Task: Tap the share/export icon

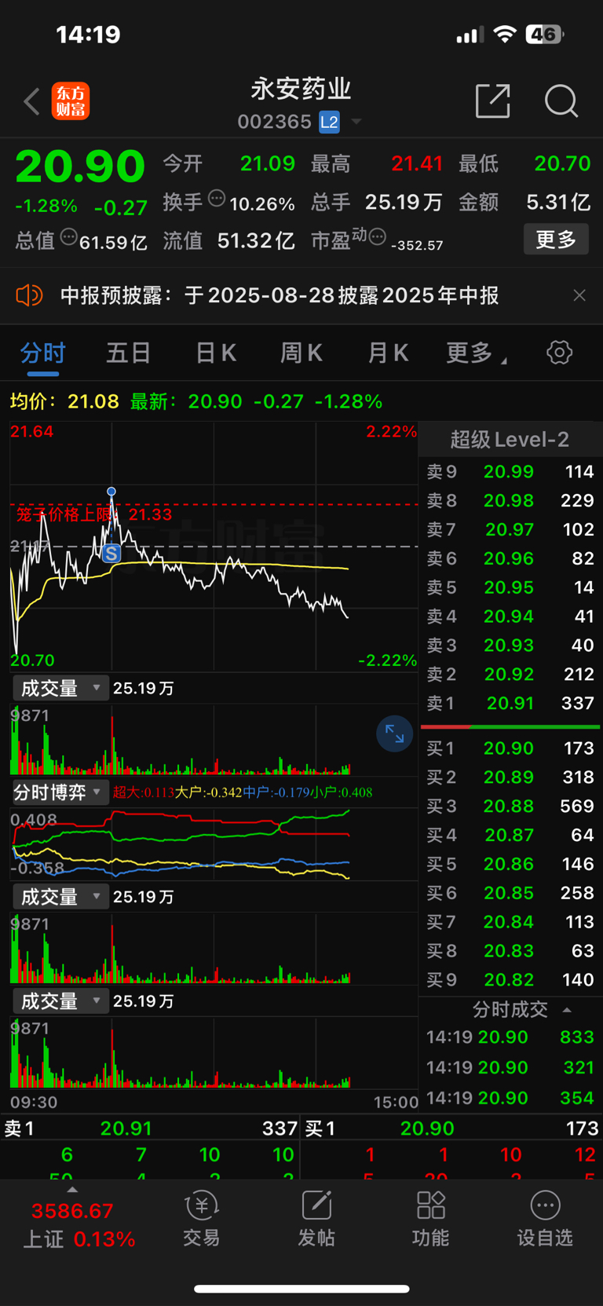Action: point(493,101)
